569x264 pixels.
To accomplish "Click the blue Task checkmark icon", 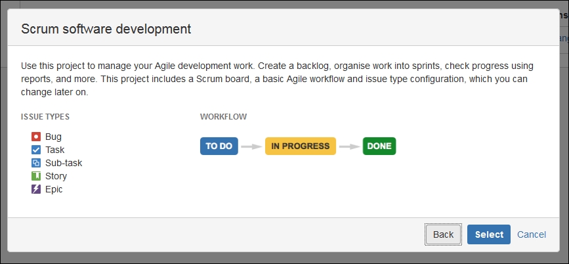I will click(36, 150).
